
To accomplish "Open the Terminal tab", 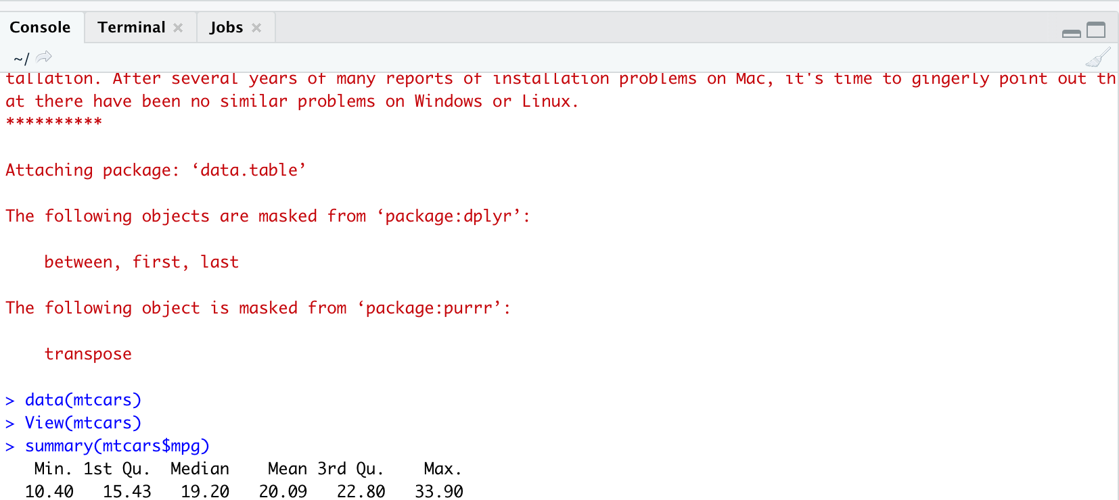I will click(x=131, y=28).
